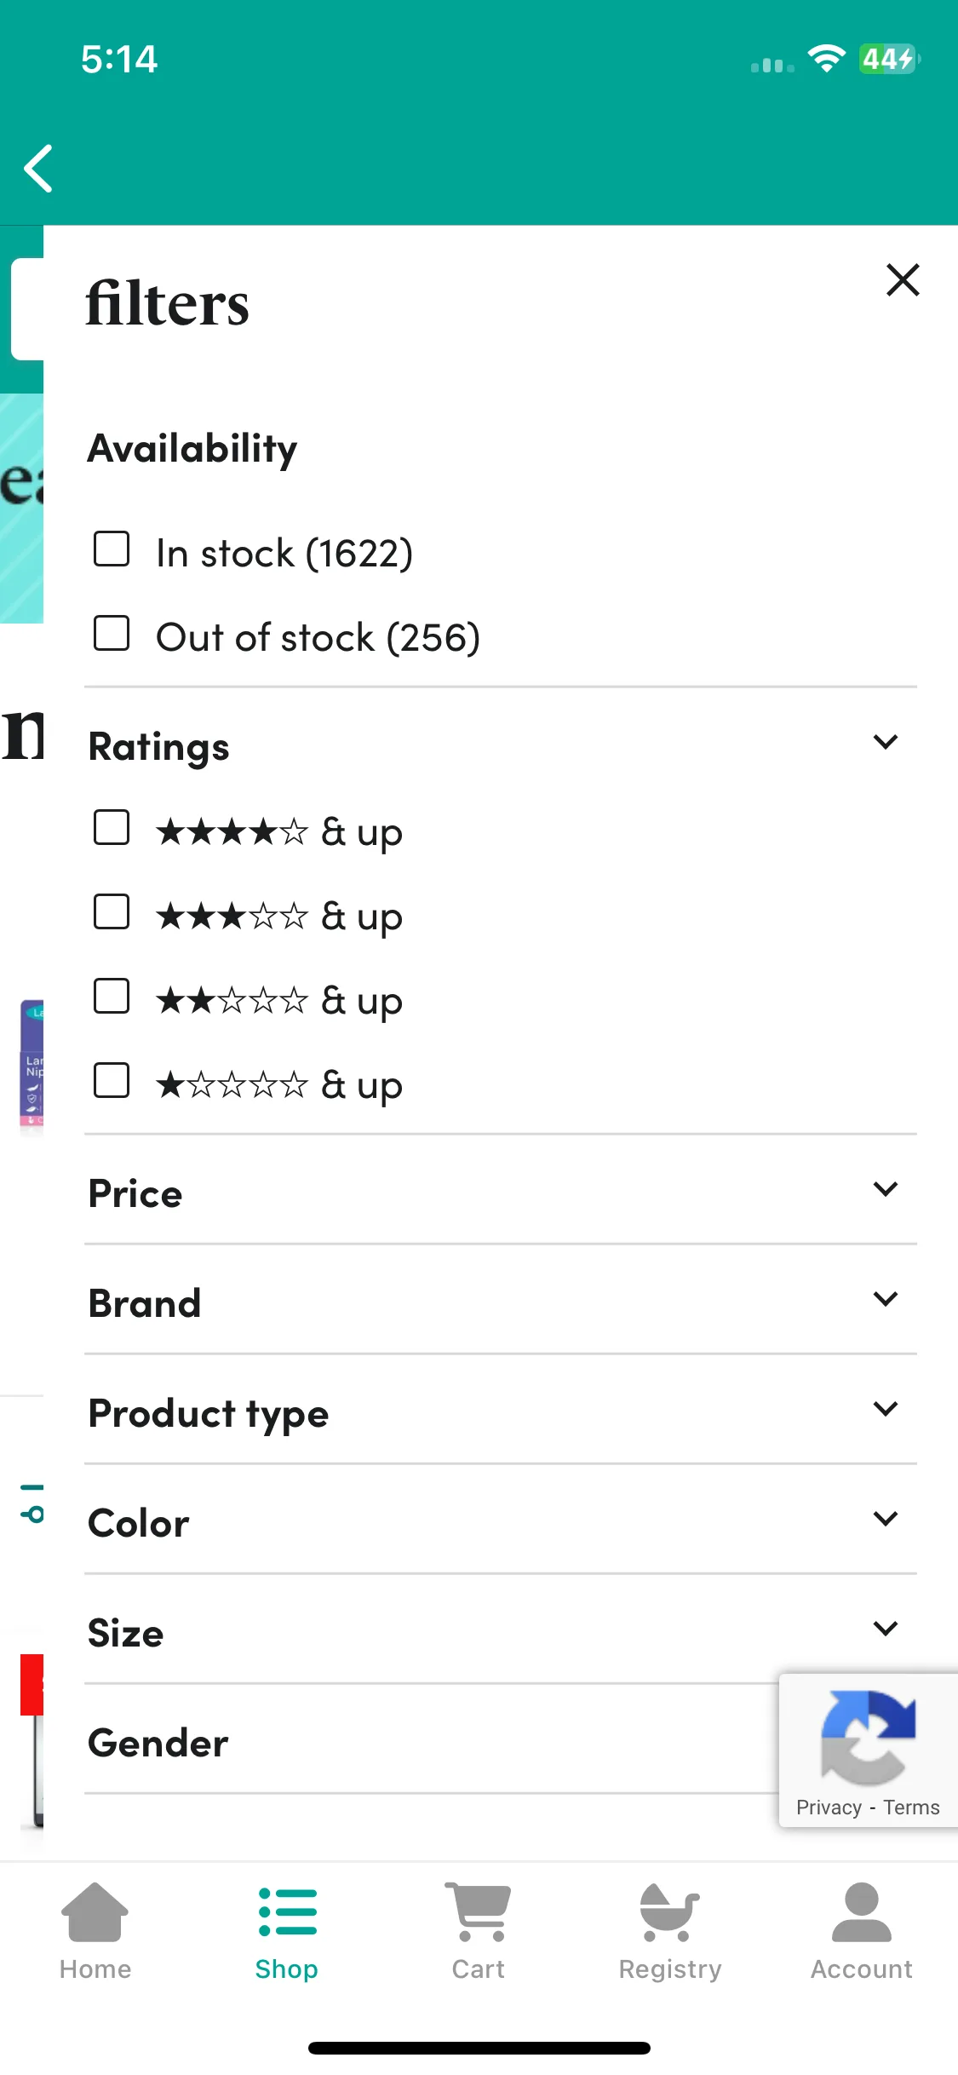Check the Out of stock (256) checkbox
Screen dimensions: 958x2075
[112, 634]
